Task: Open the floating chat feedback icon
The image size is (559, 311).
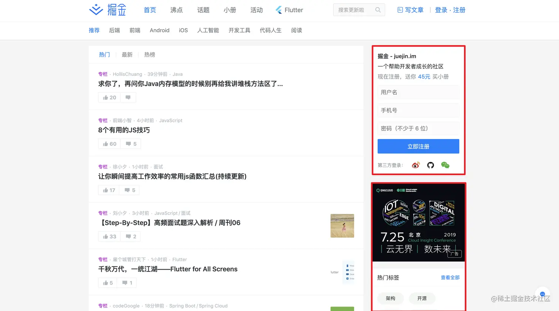Action: [x=542, y=294]
